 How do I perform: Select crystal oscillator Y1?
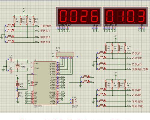click(x=18, y=66)
